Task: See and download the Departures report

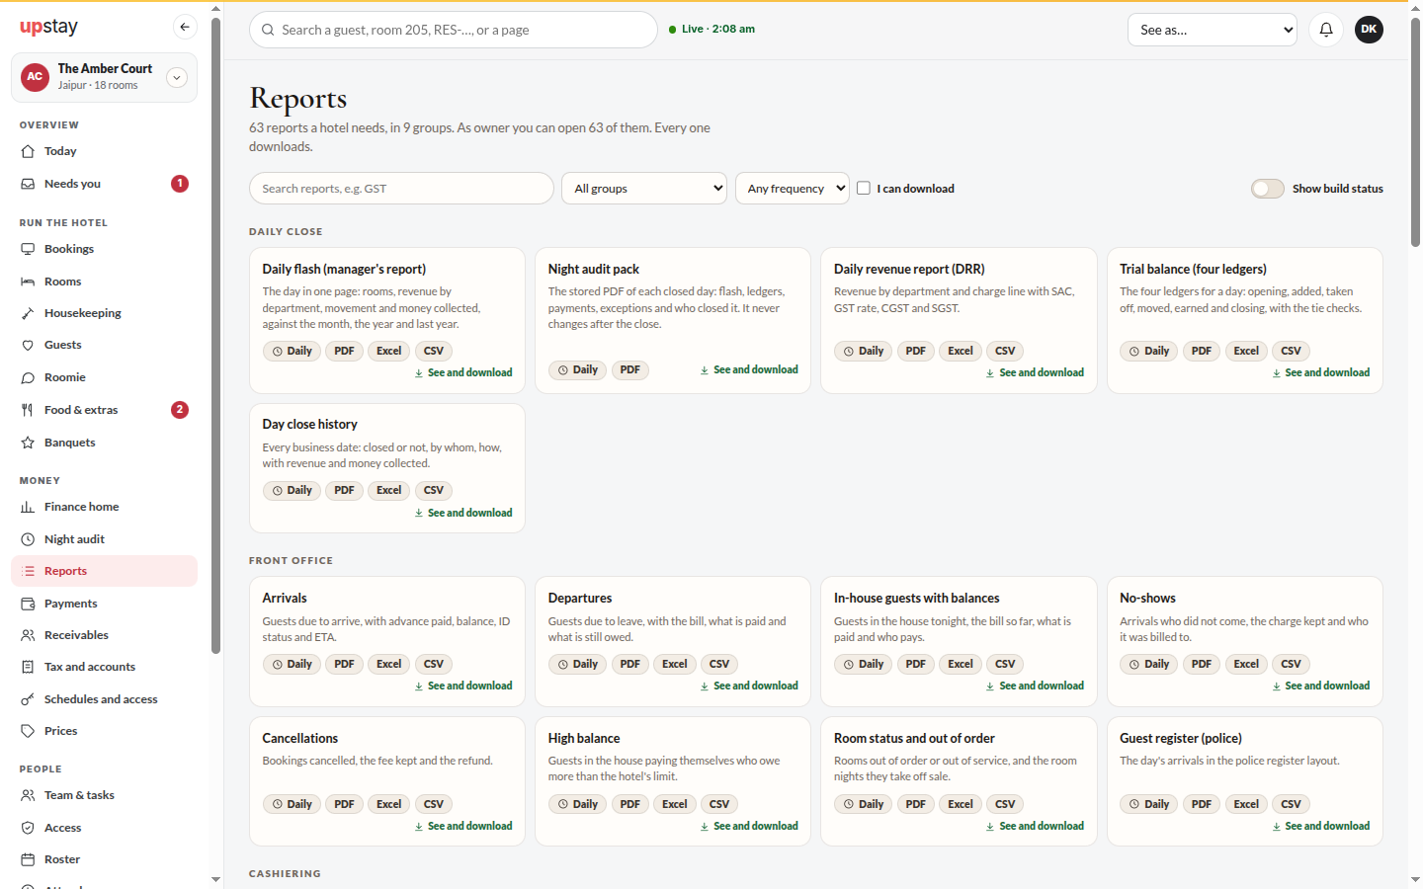Action: point(749,686)
